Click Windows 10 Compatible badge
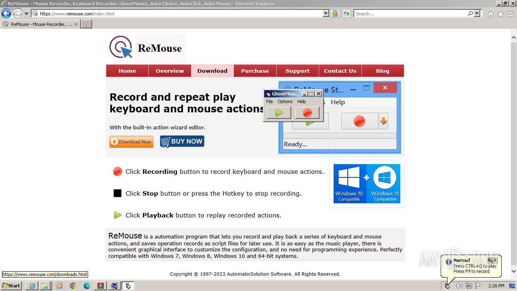 [x=349, y=183]
